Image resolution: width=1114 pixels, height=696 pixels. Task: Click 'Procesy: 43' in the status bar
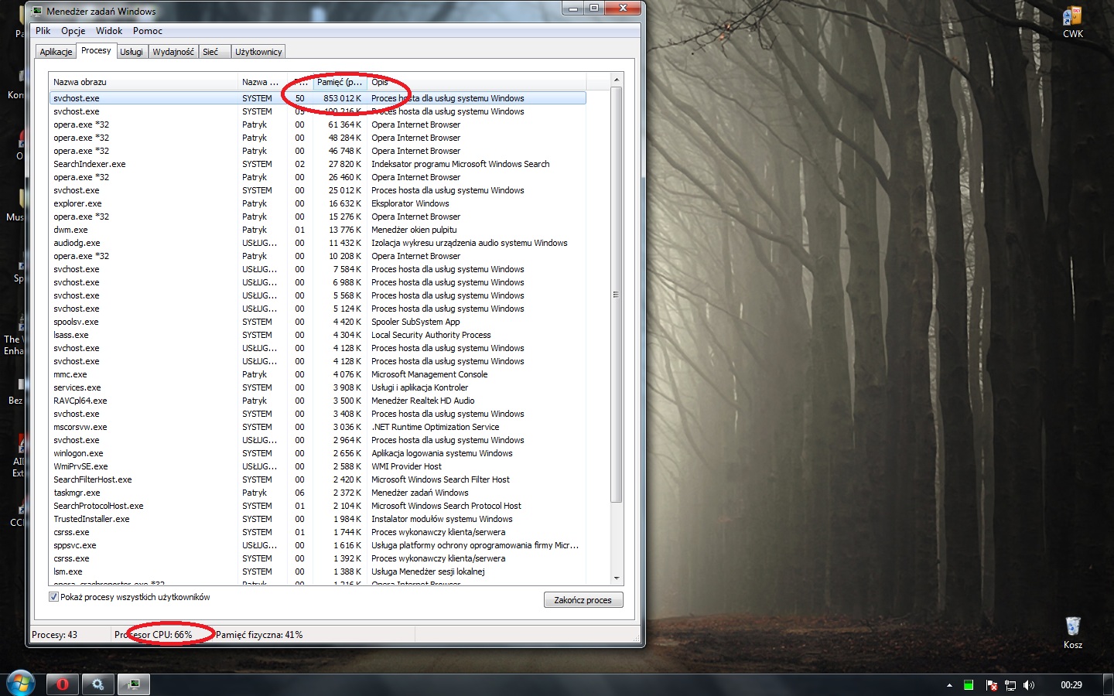[x=55, y=635]
